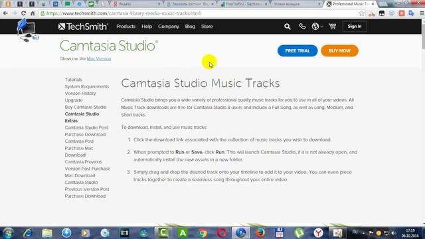Open the green A app in taskbar
Screen dimensions: 425x239
pos(183,233)
